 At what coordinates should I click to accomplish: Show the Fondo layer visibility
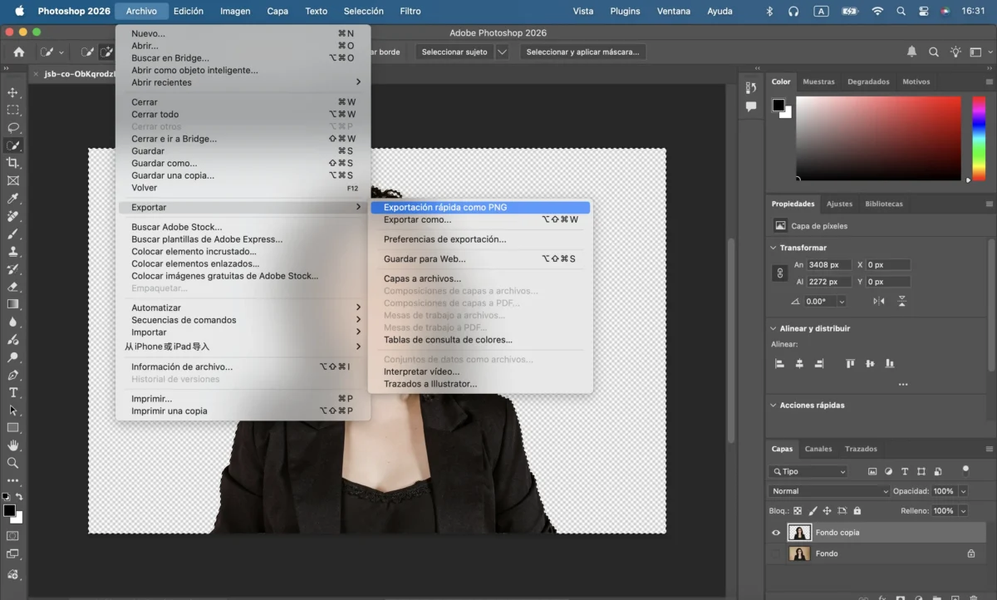coord(776,553)
